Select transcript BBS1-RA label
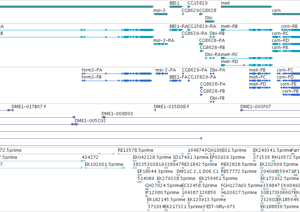Image resolution: width=300 pixels, height=212 pixels. tap(178, 26)
